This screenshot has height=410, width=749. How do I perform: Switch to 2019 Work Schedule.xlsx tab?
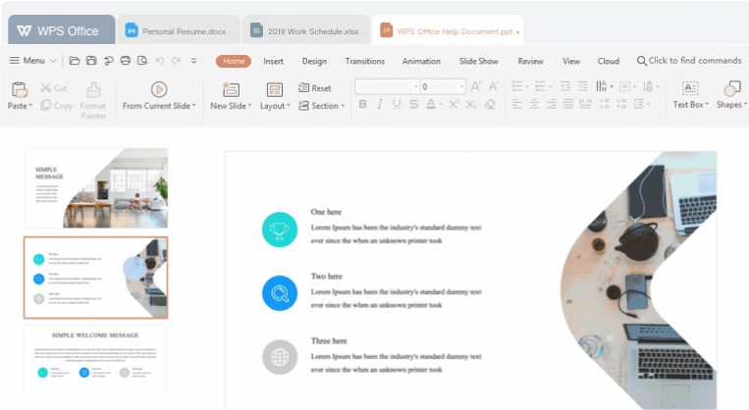pos(307,31)
